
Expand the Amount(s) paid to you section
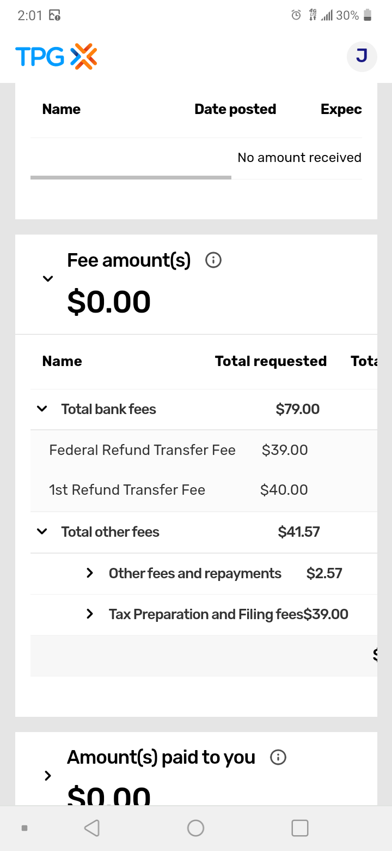pyautogui.click(x=48, y=775)
